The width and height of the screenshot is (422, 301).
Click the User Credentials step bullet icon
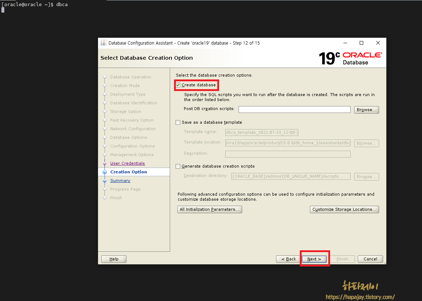pos(105,163)
